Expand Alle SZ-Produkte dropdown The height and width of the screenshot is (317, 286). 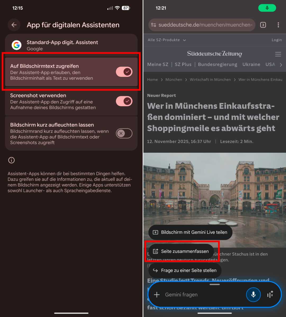point(167,40)
